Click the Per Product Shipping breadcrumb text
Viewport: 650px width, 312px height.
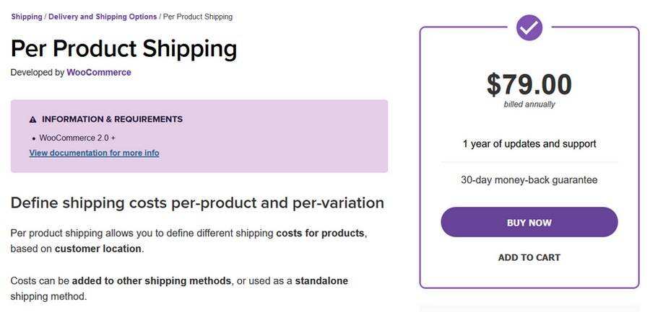click(197, 17)
